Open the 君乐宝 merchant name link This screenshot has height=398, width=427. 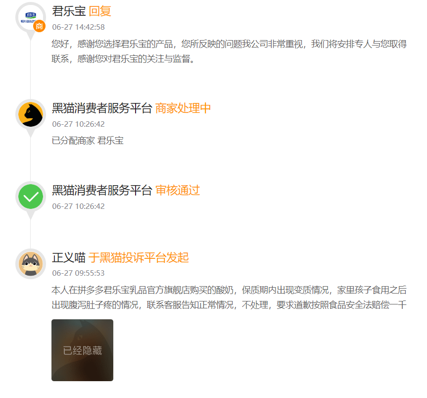(69, 11)
